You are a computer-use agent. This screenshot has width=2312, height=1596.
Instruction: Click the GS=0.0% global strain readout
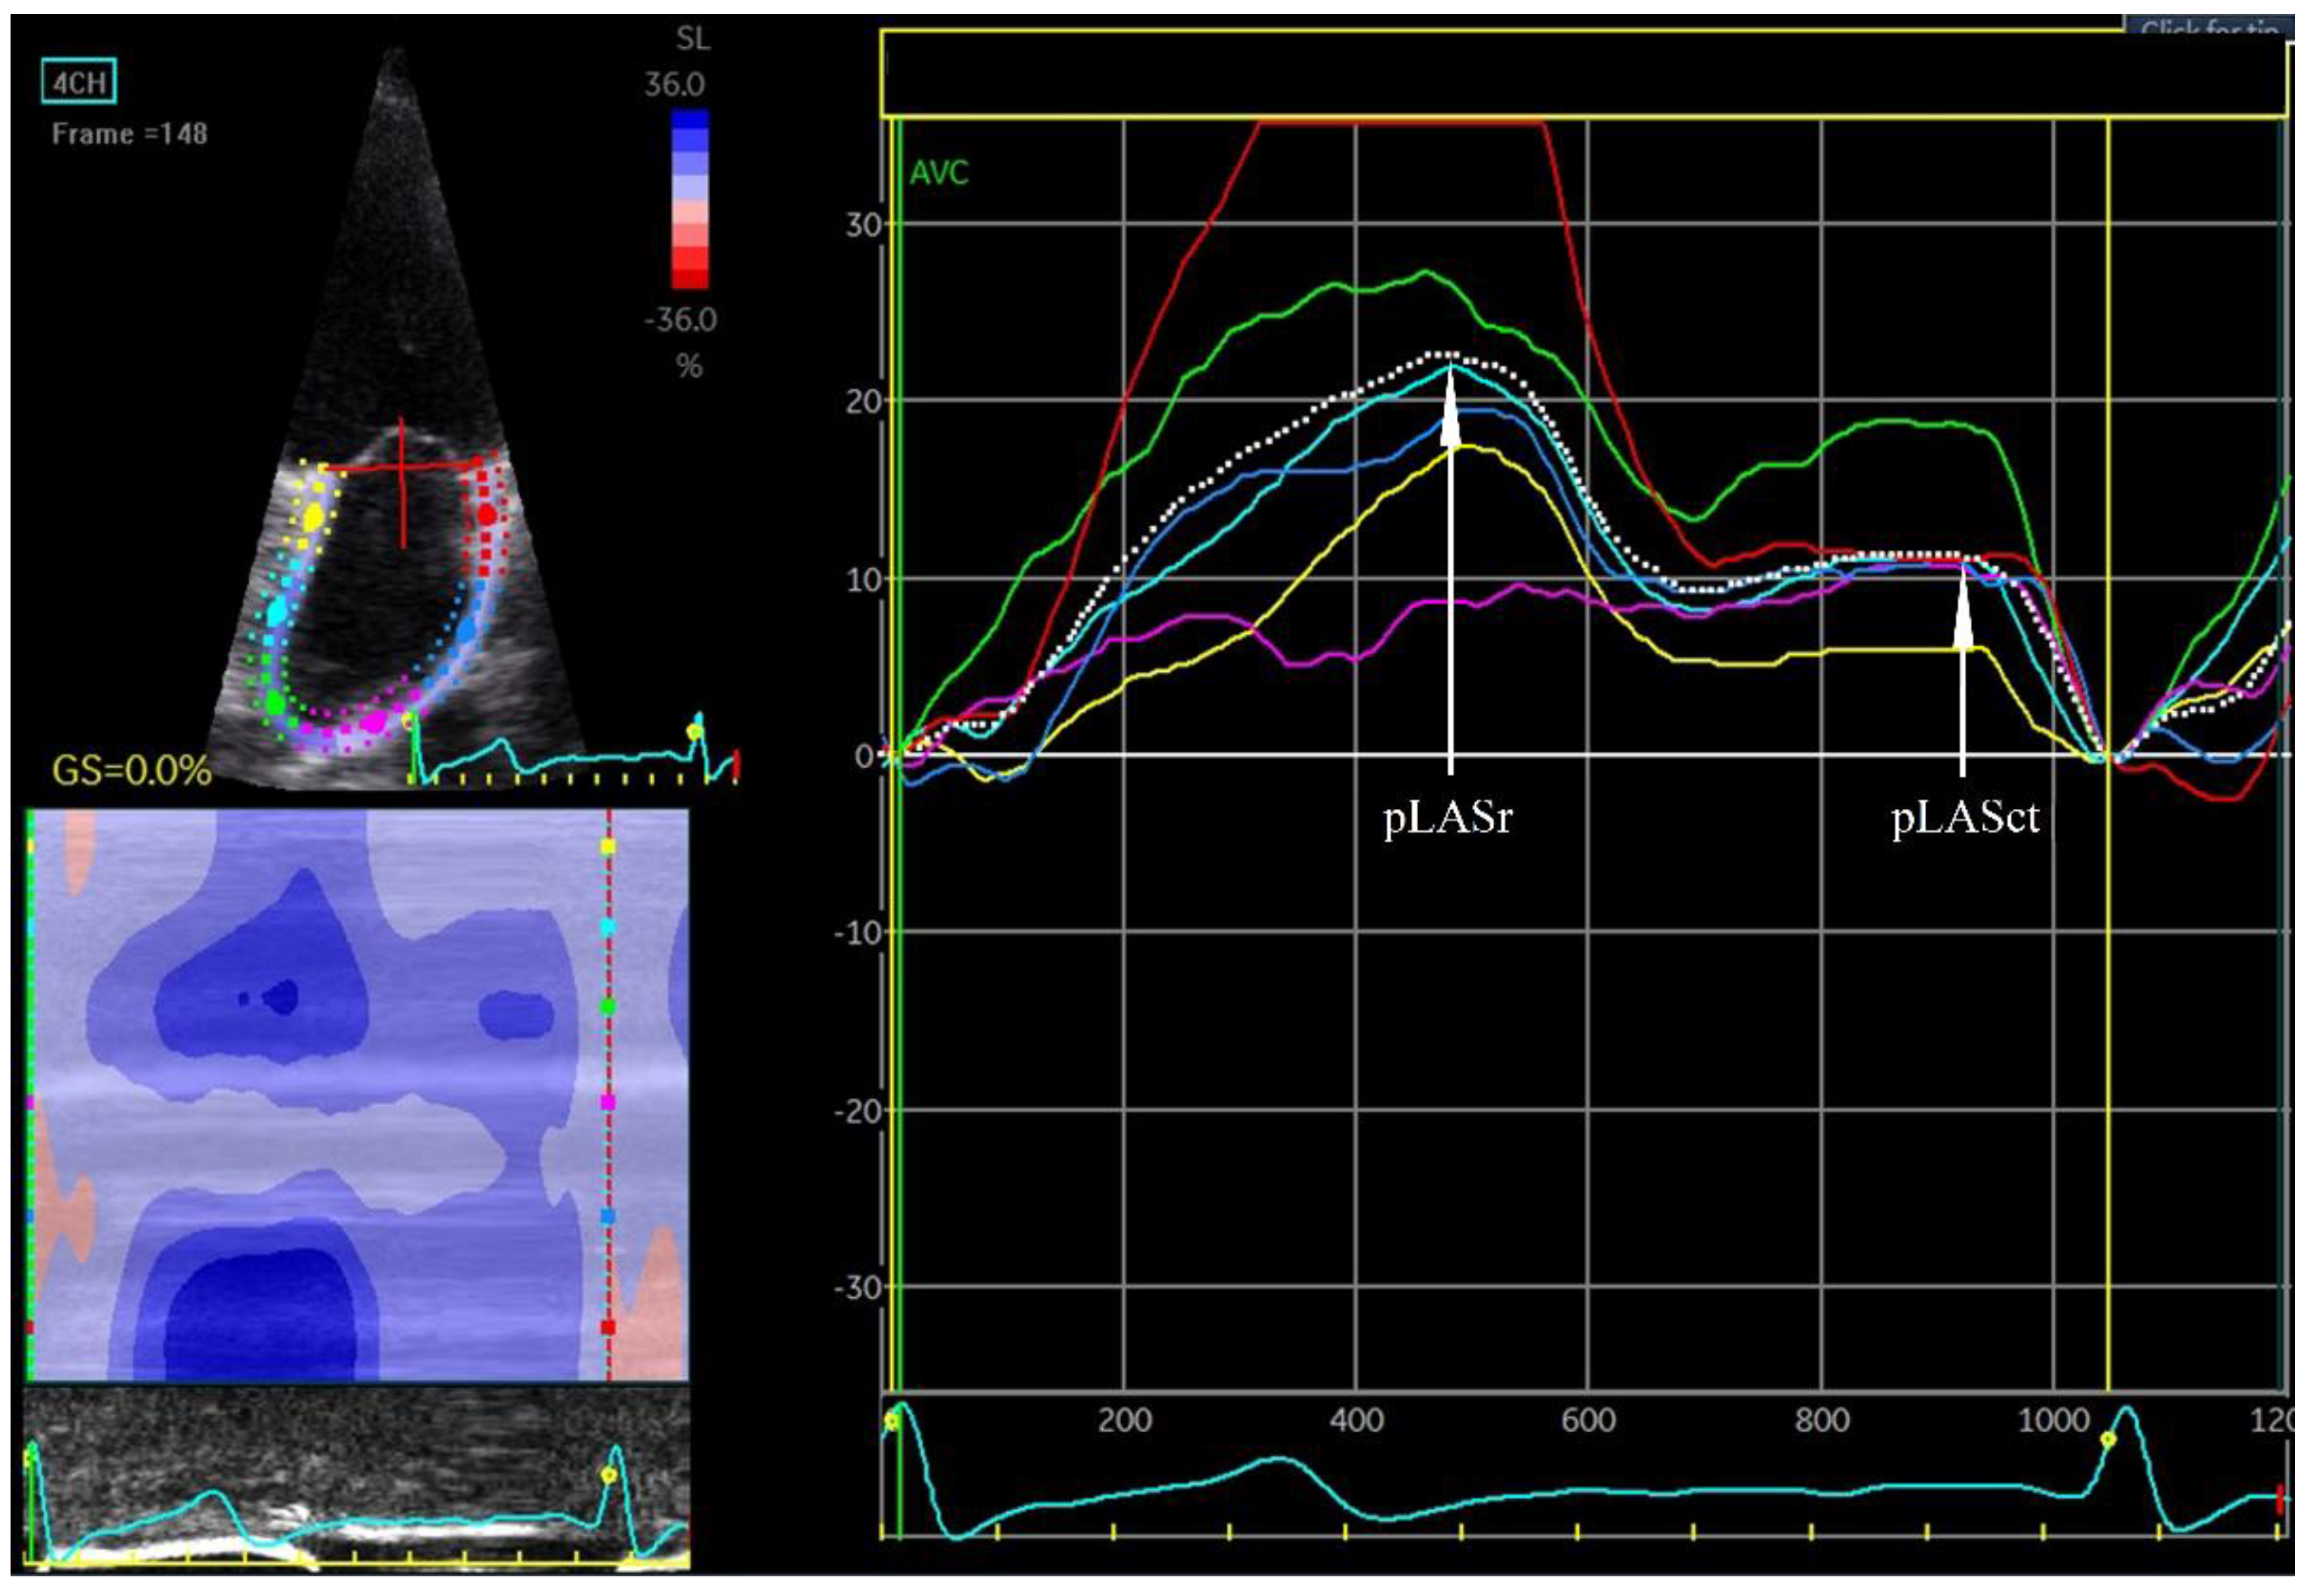(x=131, y=771)
